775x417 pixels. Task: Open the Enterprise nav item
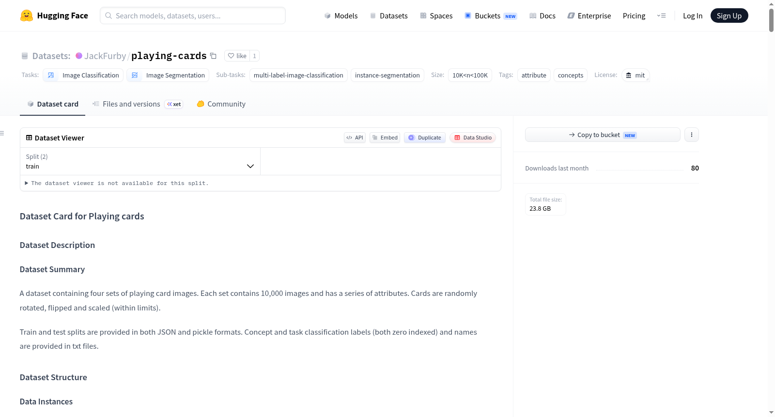(589, 15)
